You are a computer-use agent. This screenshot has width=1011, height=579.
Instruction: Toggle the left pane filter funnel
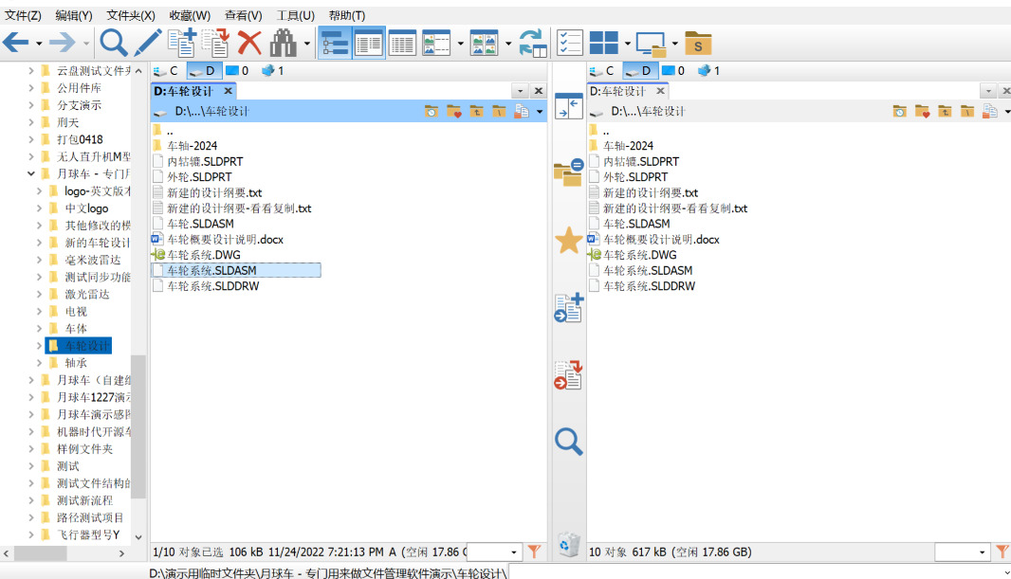[x=534, y=552]
